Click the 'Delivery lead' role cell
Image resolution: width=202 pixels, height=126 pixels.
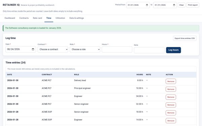click(80, 80)
